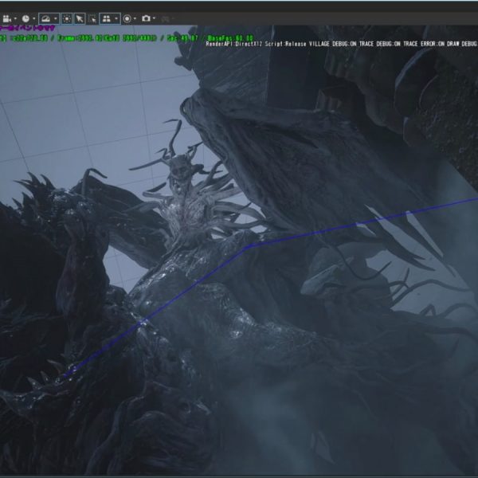Screen dimensions: 478x478
Task: Toggle the sun lighting icon
Action: click(x=66, y=18)
